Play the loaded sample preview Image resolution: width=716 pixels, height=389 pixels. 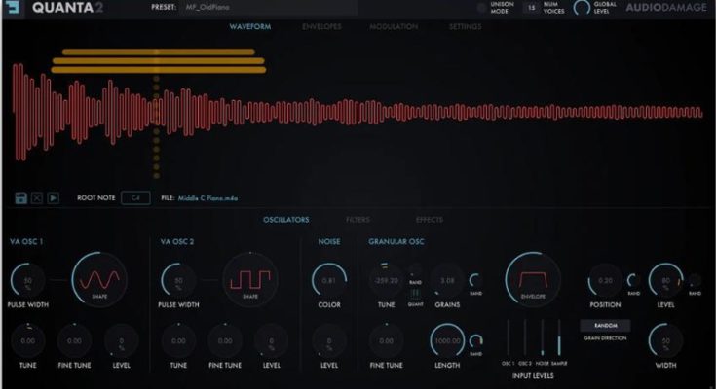53,197
